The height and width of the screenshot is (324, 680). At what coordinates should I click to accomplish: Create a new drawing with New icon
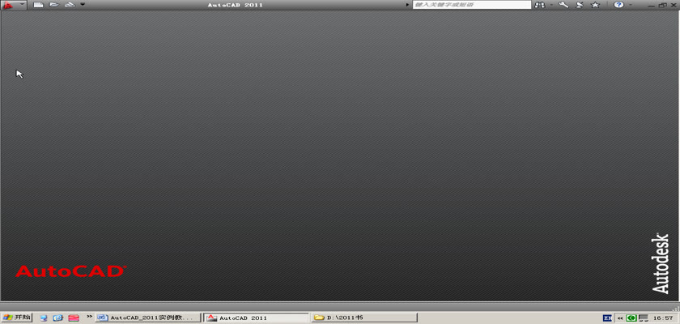coord(39,5)
